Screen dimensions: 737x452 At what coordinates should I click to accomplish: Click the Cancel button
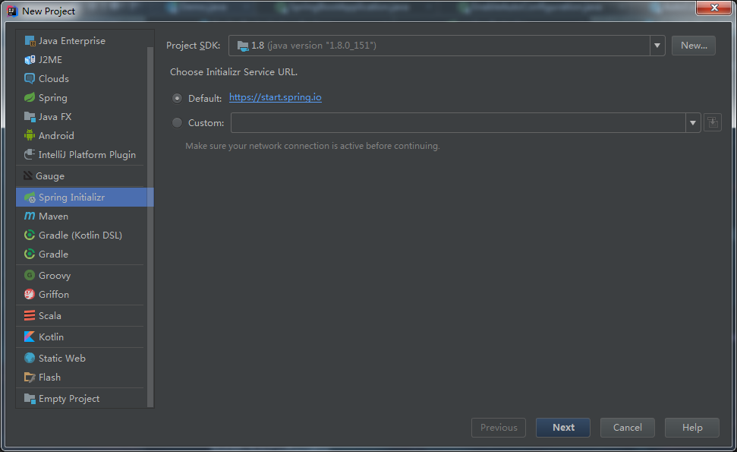(628, 428)
